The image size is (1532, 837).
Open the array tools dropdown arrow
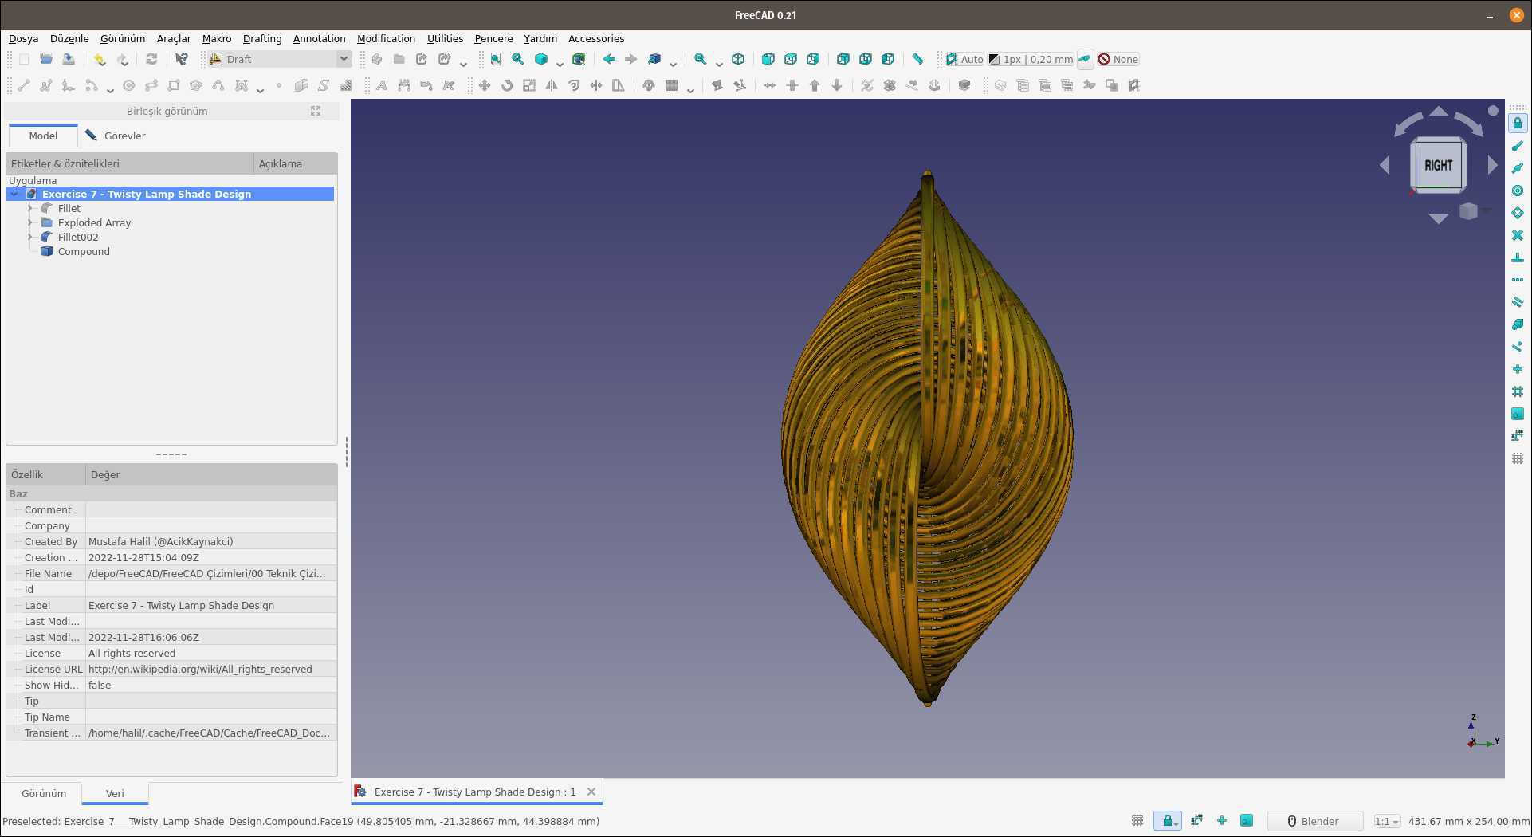pyautogui.click(x=690, y=89)
